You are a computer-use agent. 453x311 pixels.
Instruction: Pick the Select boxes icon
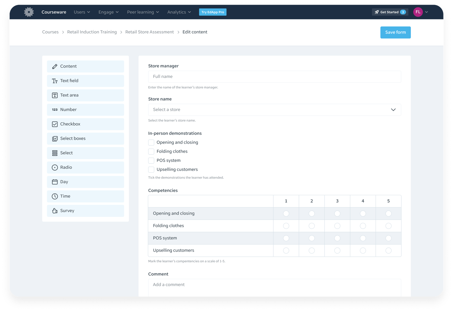tap(55, 139)
